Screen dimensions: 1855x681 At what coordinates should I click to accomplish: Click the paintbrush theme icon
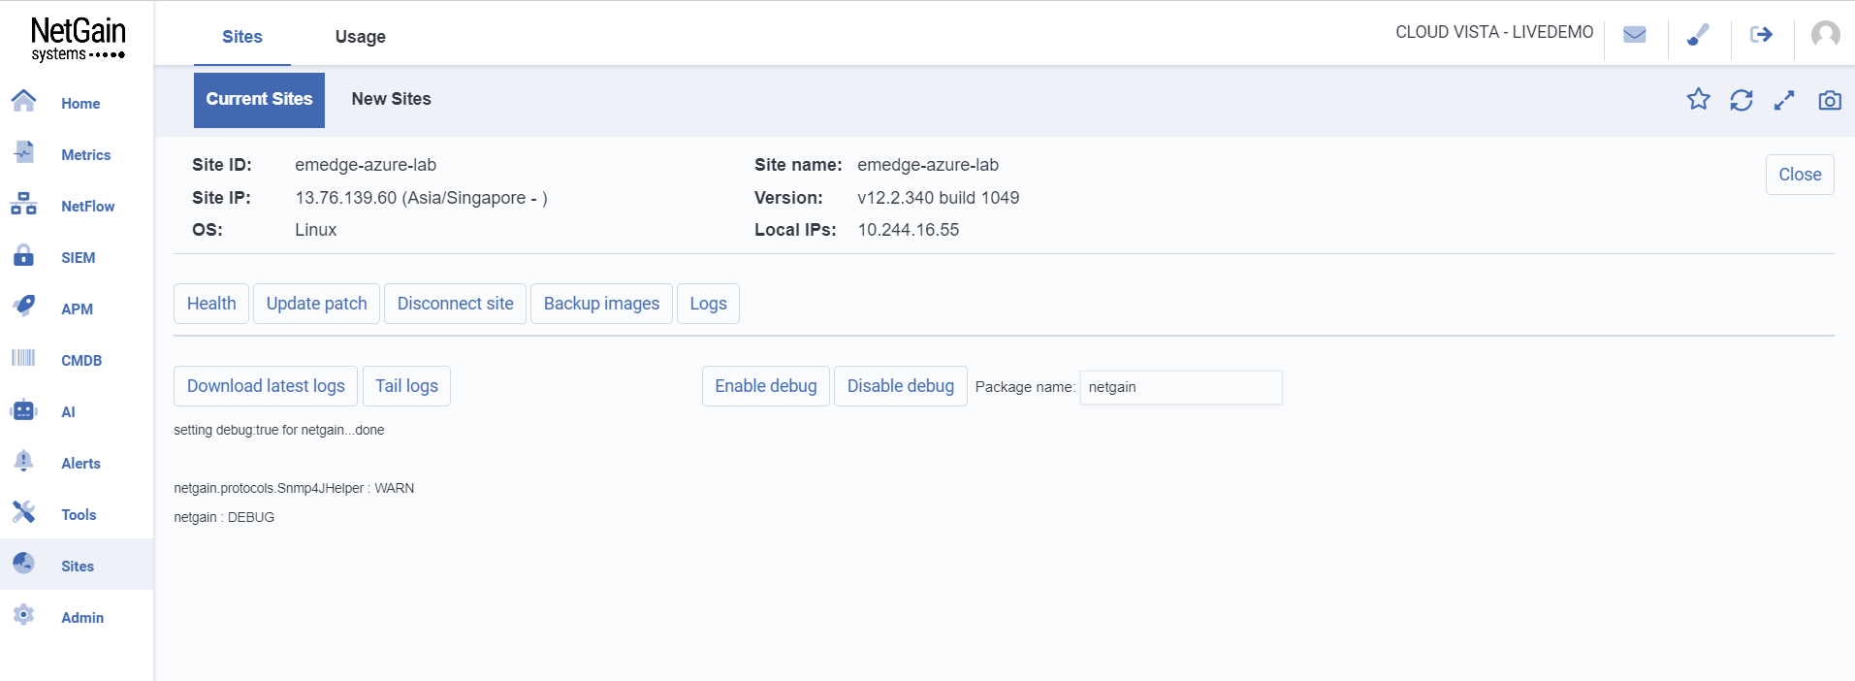pos(1698,35)
